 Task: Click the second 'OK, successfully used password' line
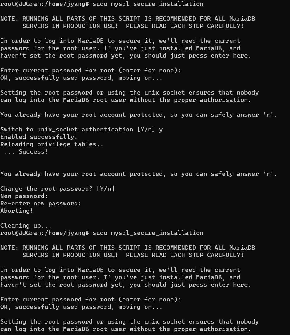point(81,307)
